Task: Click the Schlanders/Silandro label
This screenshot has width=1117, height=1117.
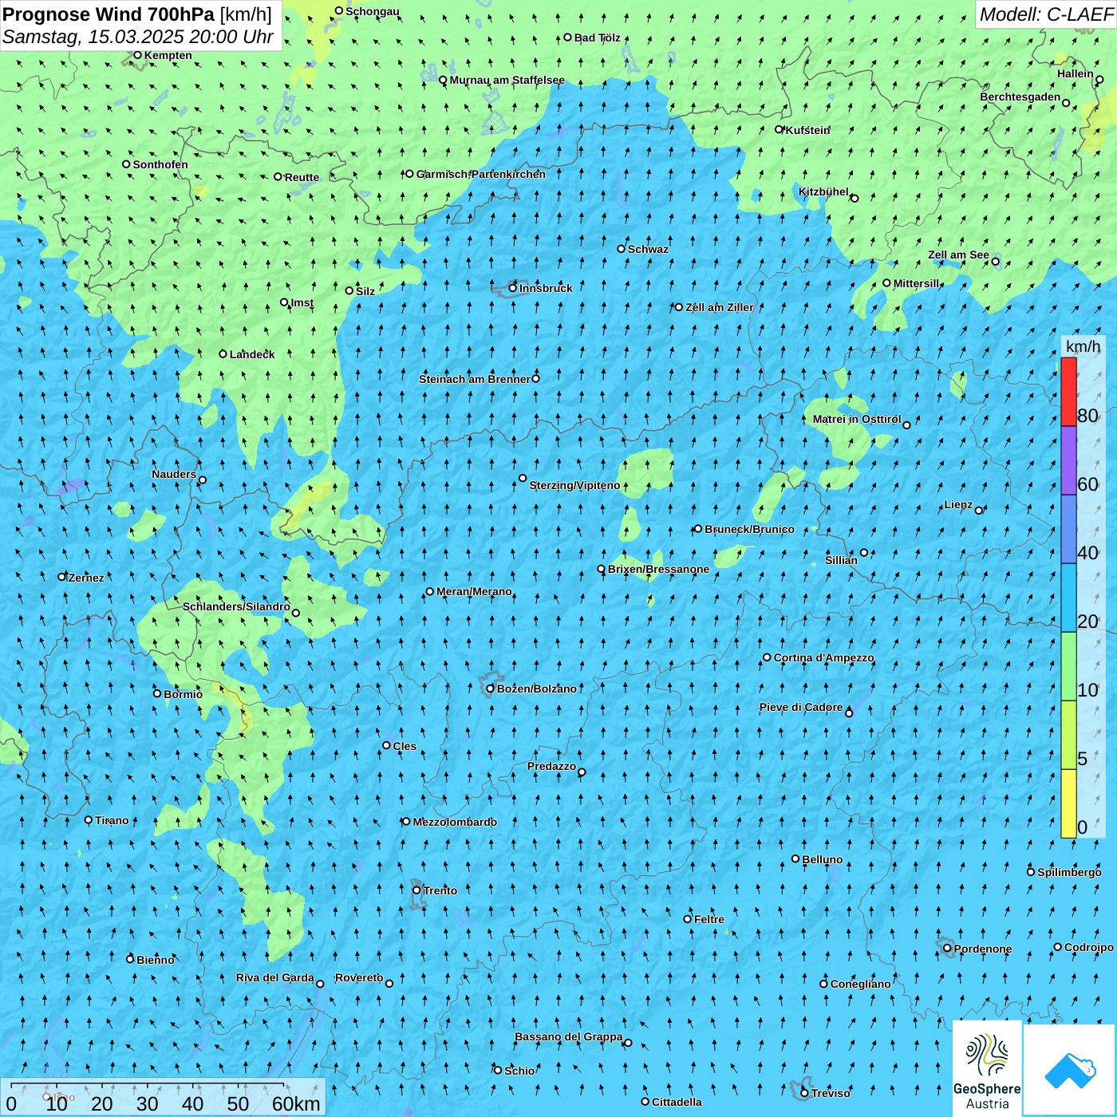Action: click(236, 606)
